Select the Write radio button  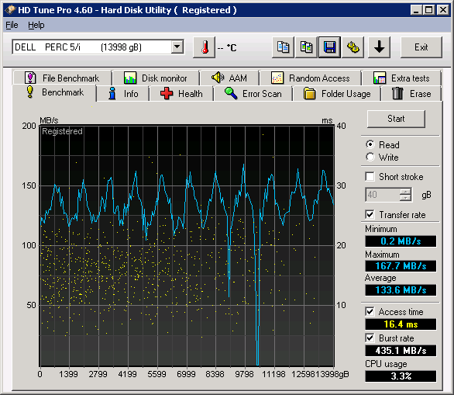[370, 158]
